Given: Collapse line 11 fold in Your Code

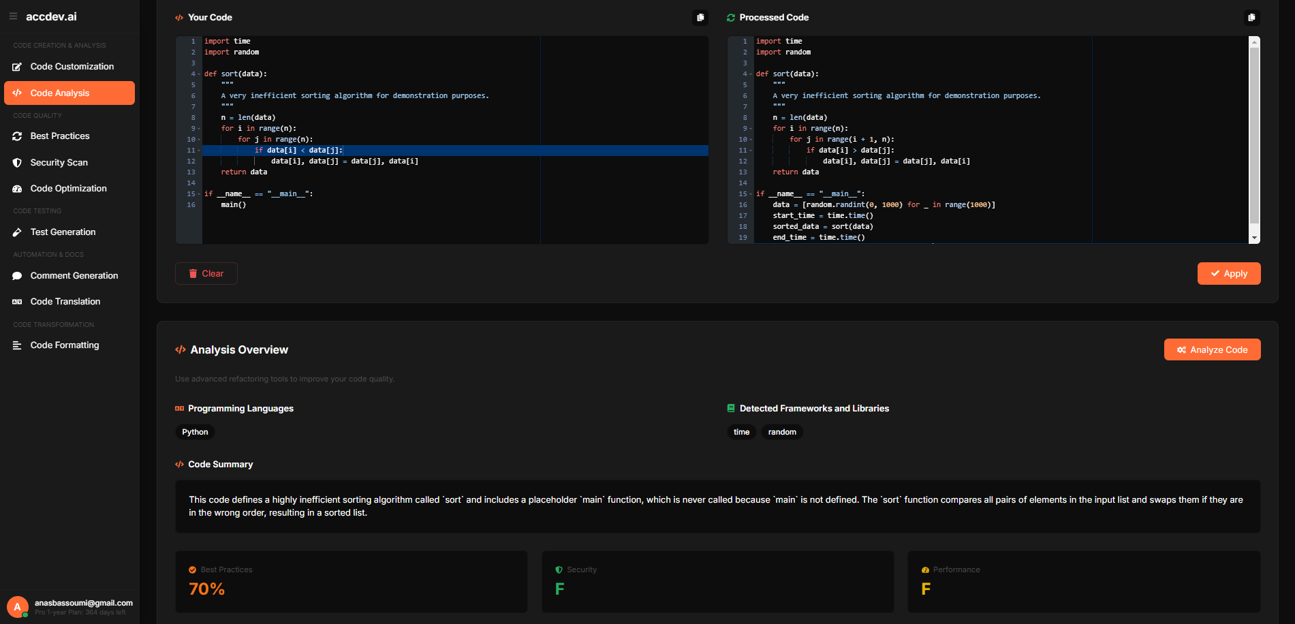Looking at the screenshot, I should [199, 151].
